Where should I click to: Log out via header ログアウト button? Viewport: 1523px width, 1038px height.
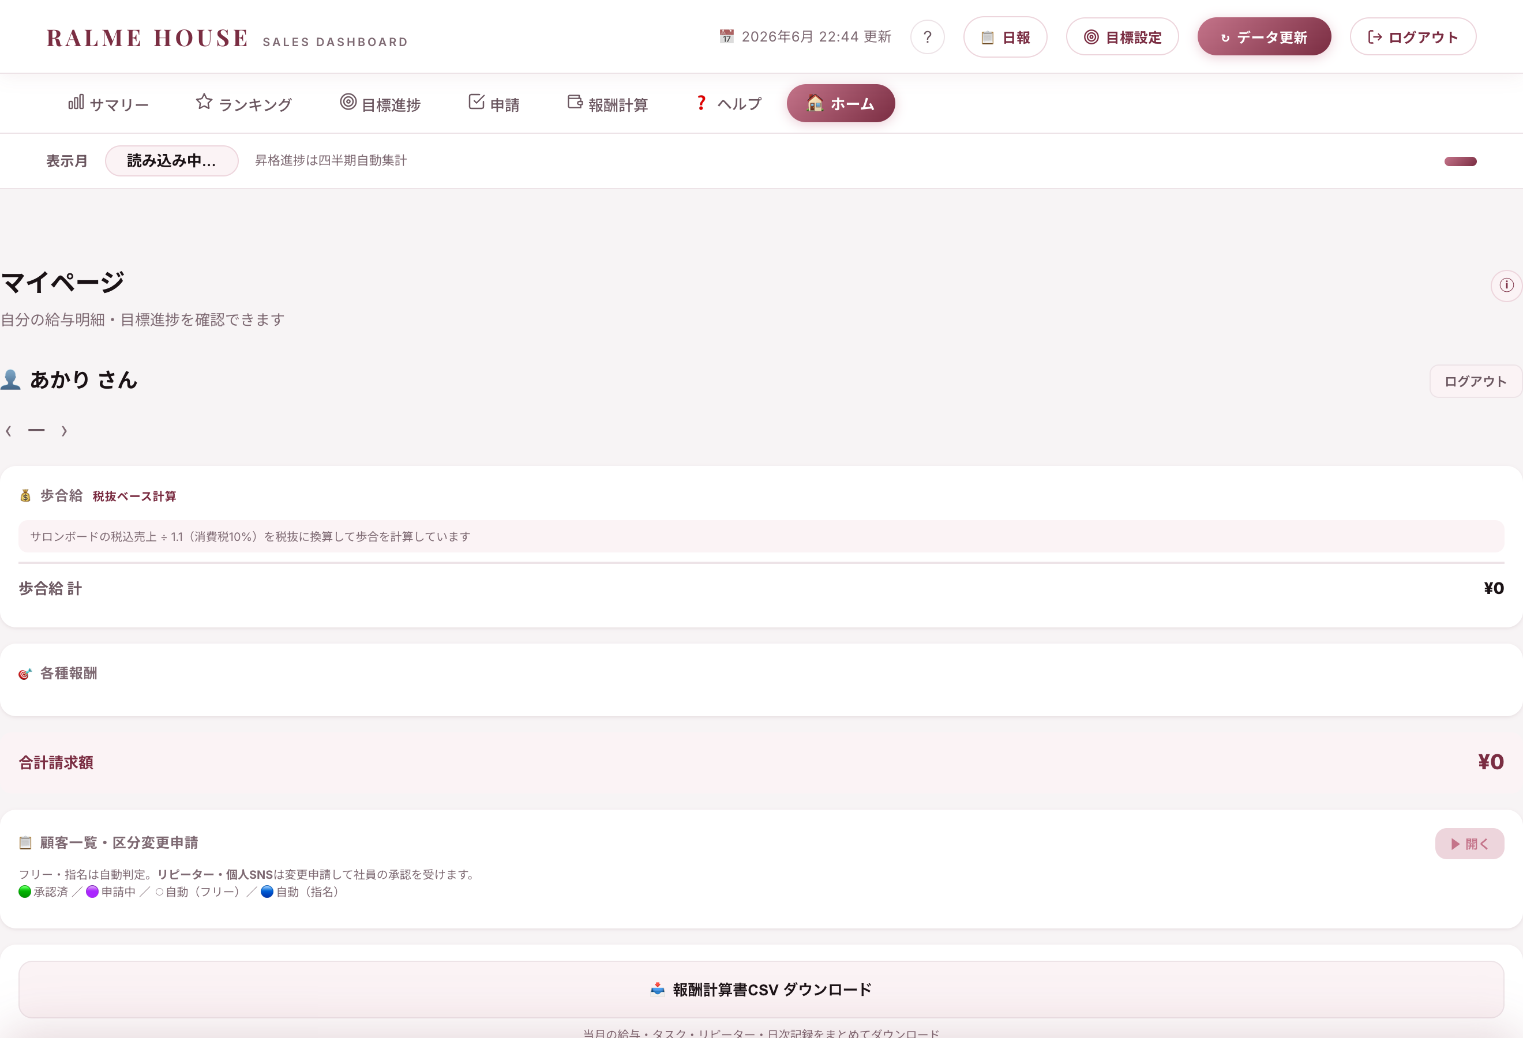(1413, 37)
